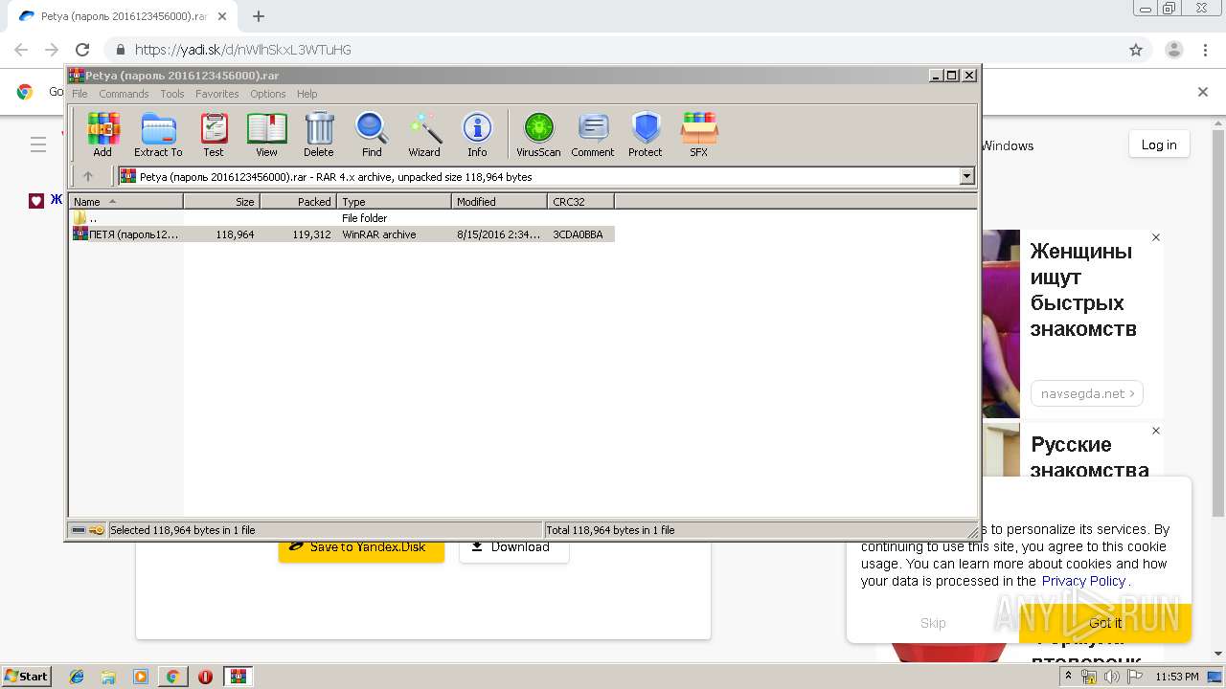Open the Opera taskbar icon

click(205, 677)
